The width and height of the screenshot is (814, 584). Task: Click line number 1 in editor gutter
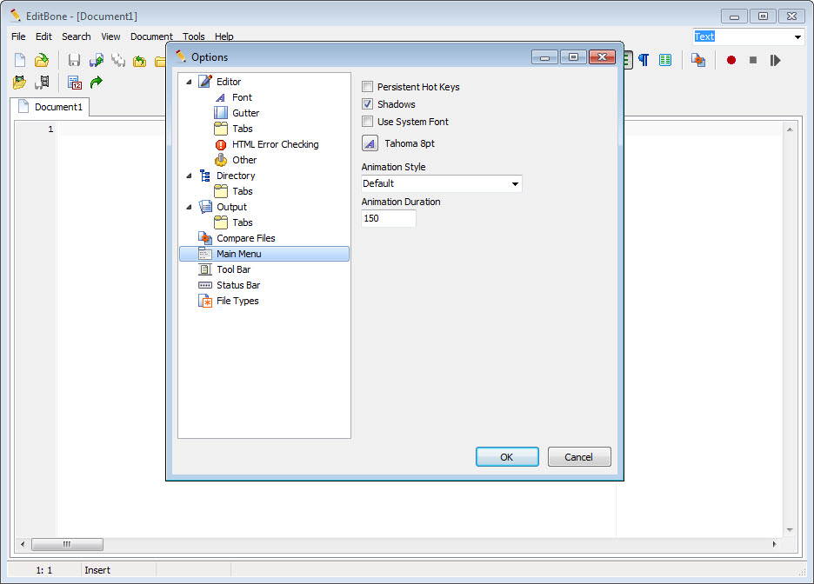click(x=50, y=129)
